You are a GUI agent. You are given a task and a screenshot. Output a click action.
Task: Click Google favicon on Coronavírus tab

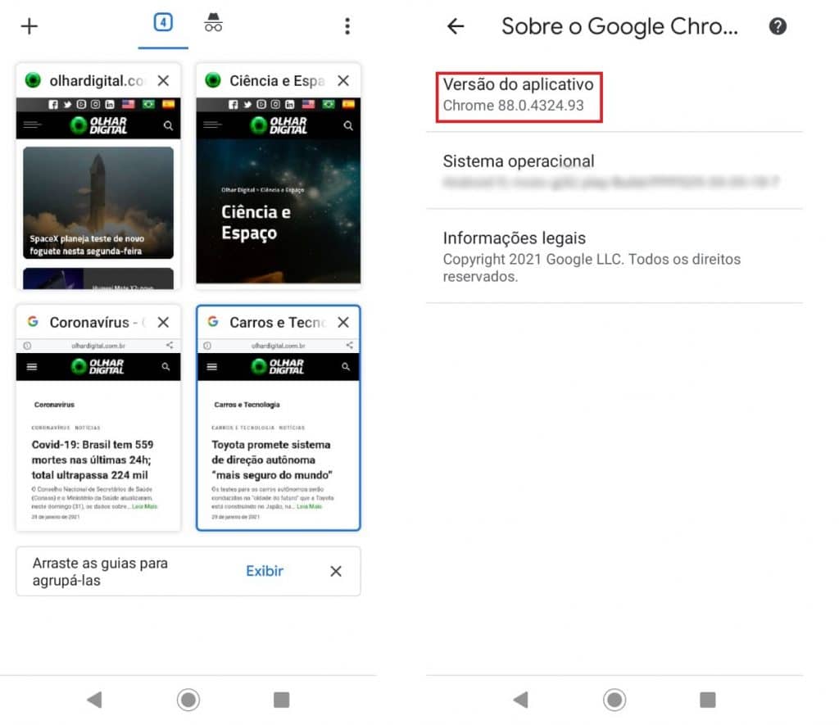33,322
